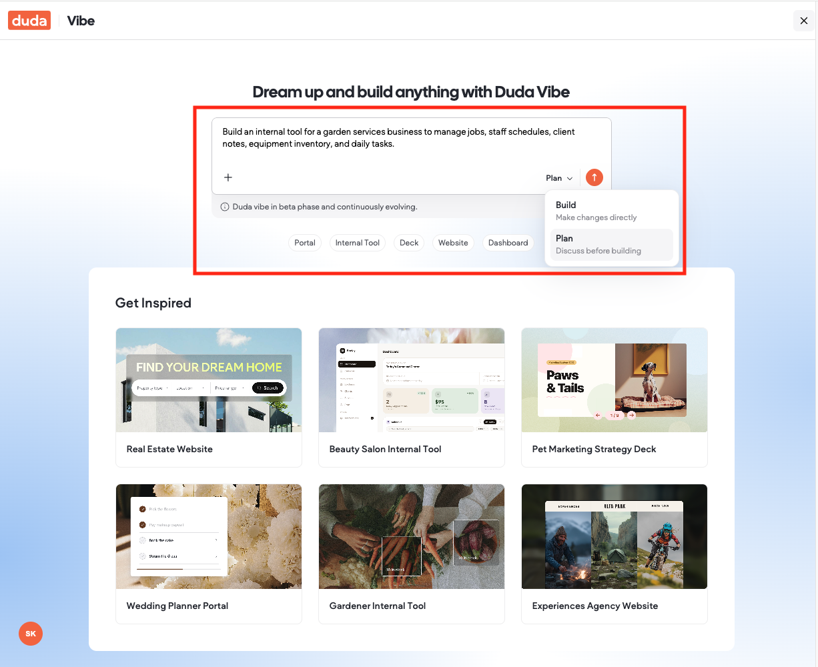Image resolution: width=818 pixels, height=667 pixels.
Task: Click the Pet Marketing Strategy Deck title
Action: pos(594,450)
